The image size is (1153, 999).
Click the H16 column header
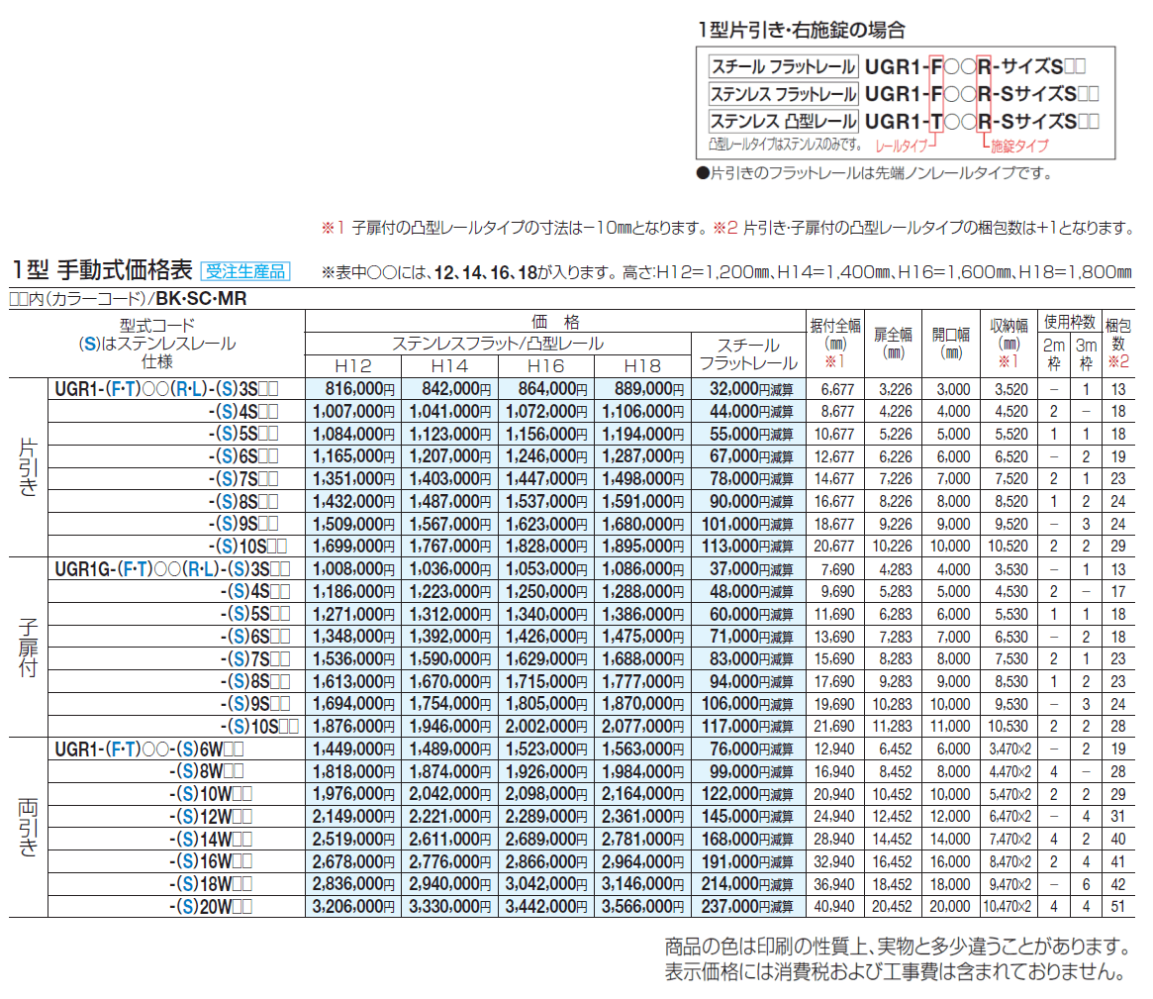548,365
